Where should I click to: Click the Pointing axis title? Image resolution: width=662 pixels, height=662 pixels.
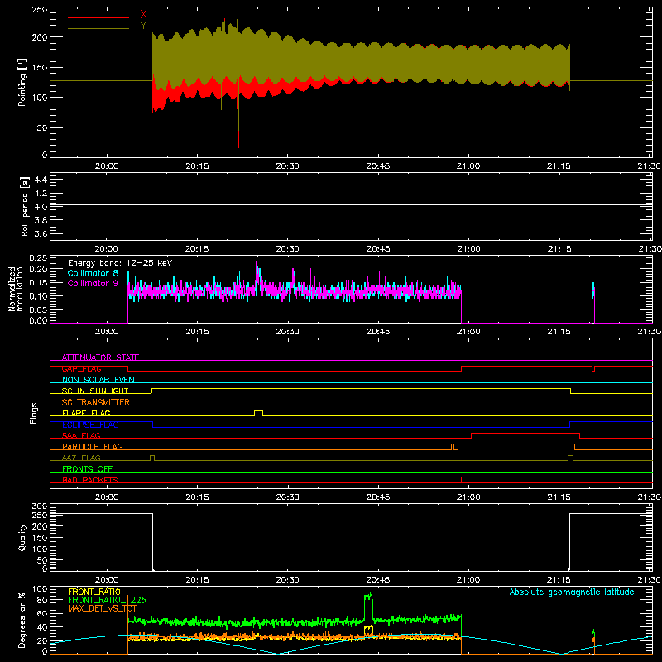coord(22,82)
